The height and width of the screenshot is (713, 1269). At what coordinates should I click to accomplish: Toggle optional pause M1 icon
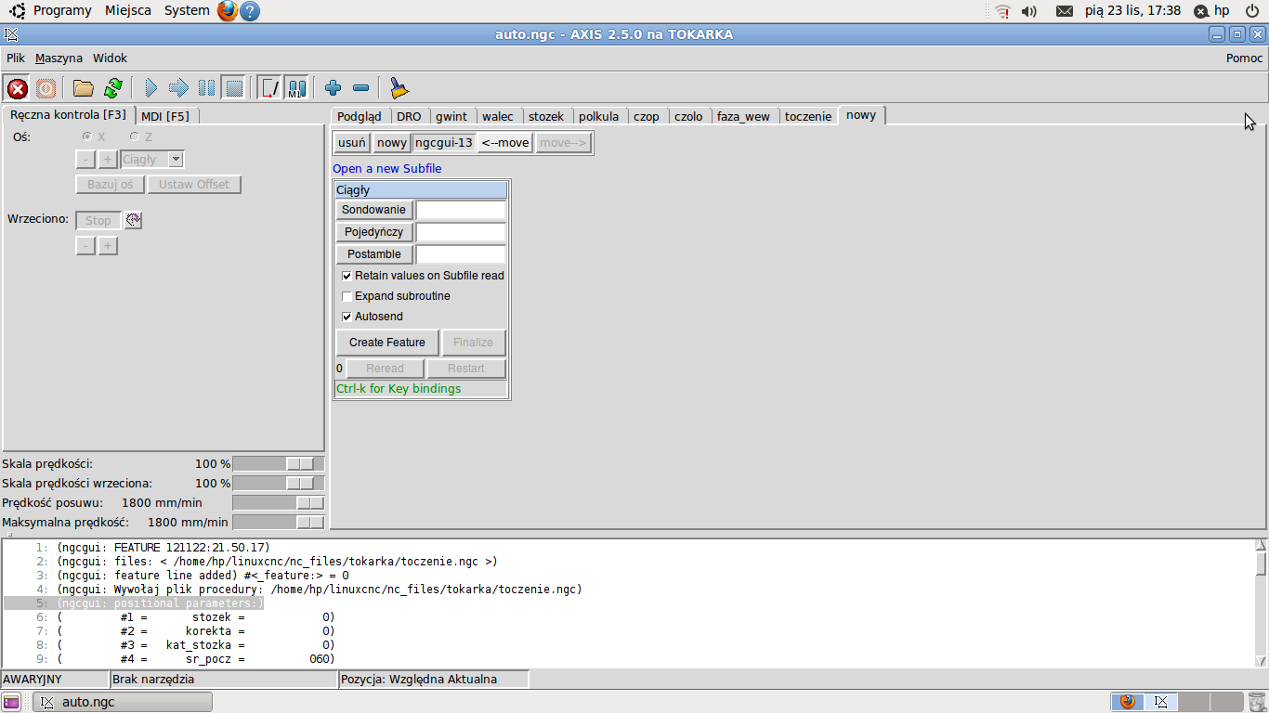(x=296, y=88)
